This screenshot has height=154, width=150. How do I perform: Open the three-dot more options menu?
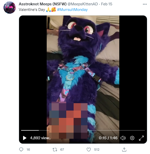tap(145, 4)
